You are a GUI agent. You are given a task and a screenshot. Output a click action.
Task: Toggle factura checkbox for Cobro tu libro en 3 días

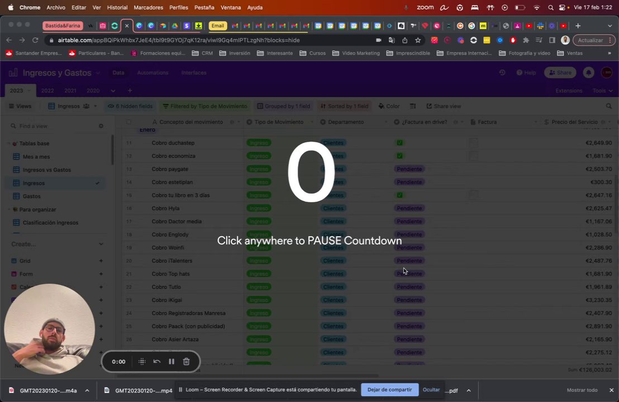pyautogui.click(x=399, y=195)
